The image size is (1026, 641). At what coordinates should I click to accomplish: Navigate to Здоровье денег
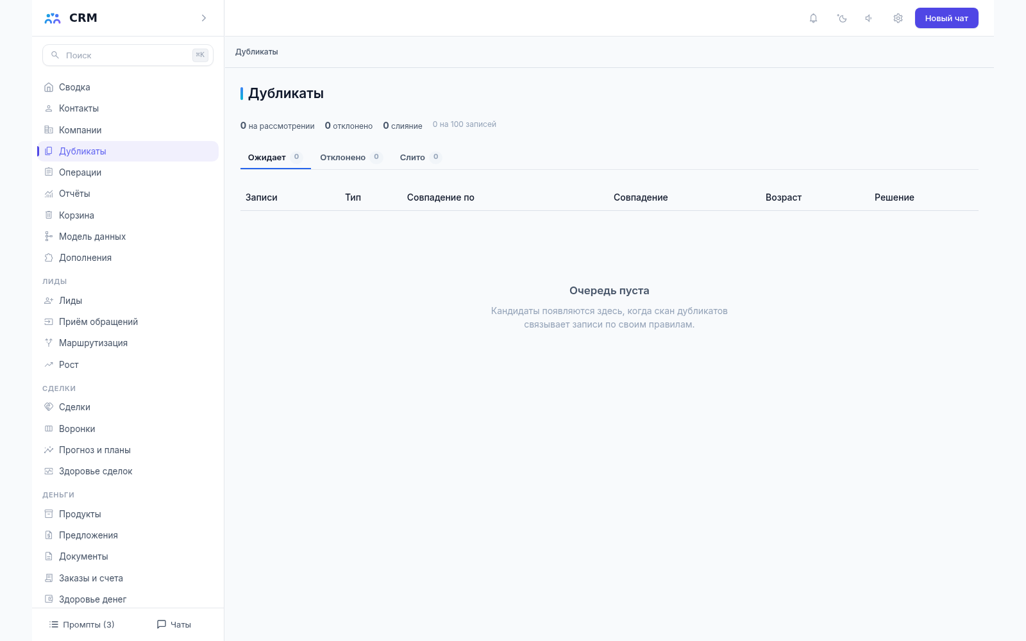(128, 599)
